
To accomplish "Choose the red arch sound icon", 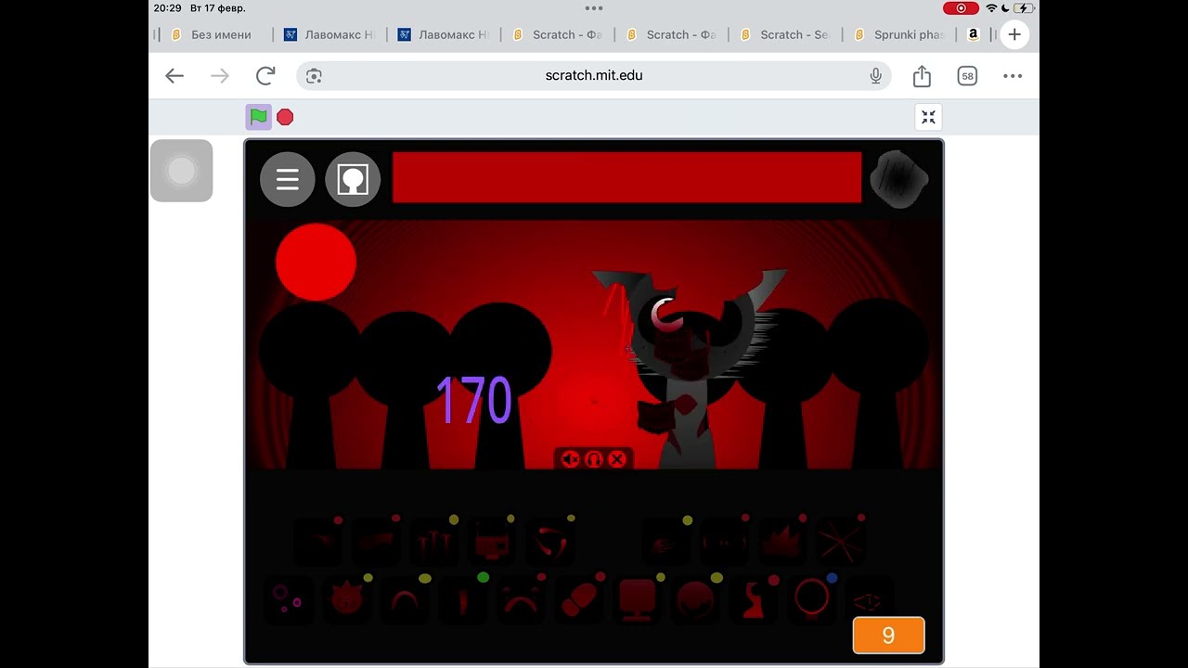I will 404,598.
